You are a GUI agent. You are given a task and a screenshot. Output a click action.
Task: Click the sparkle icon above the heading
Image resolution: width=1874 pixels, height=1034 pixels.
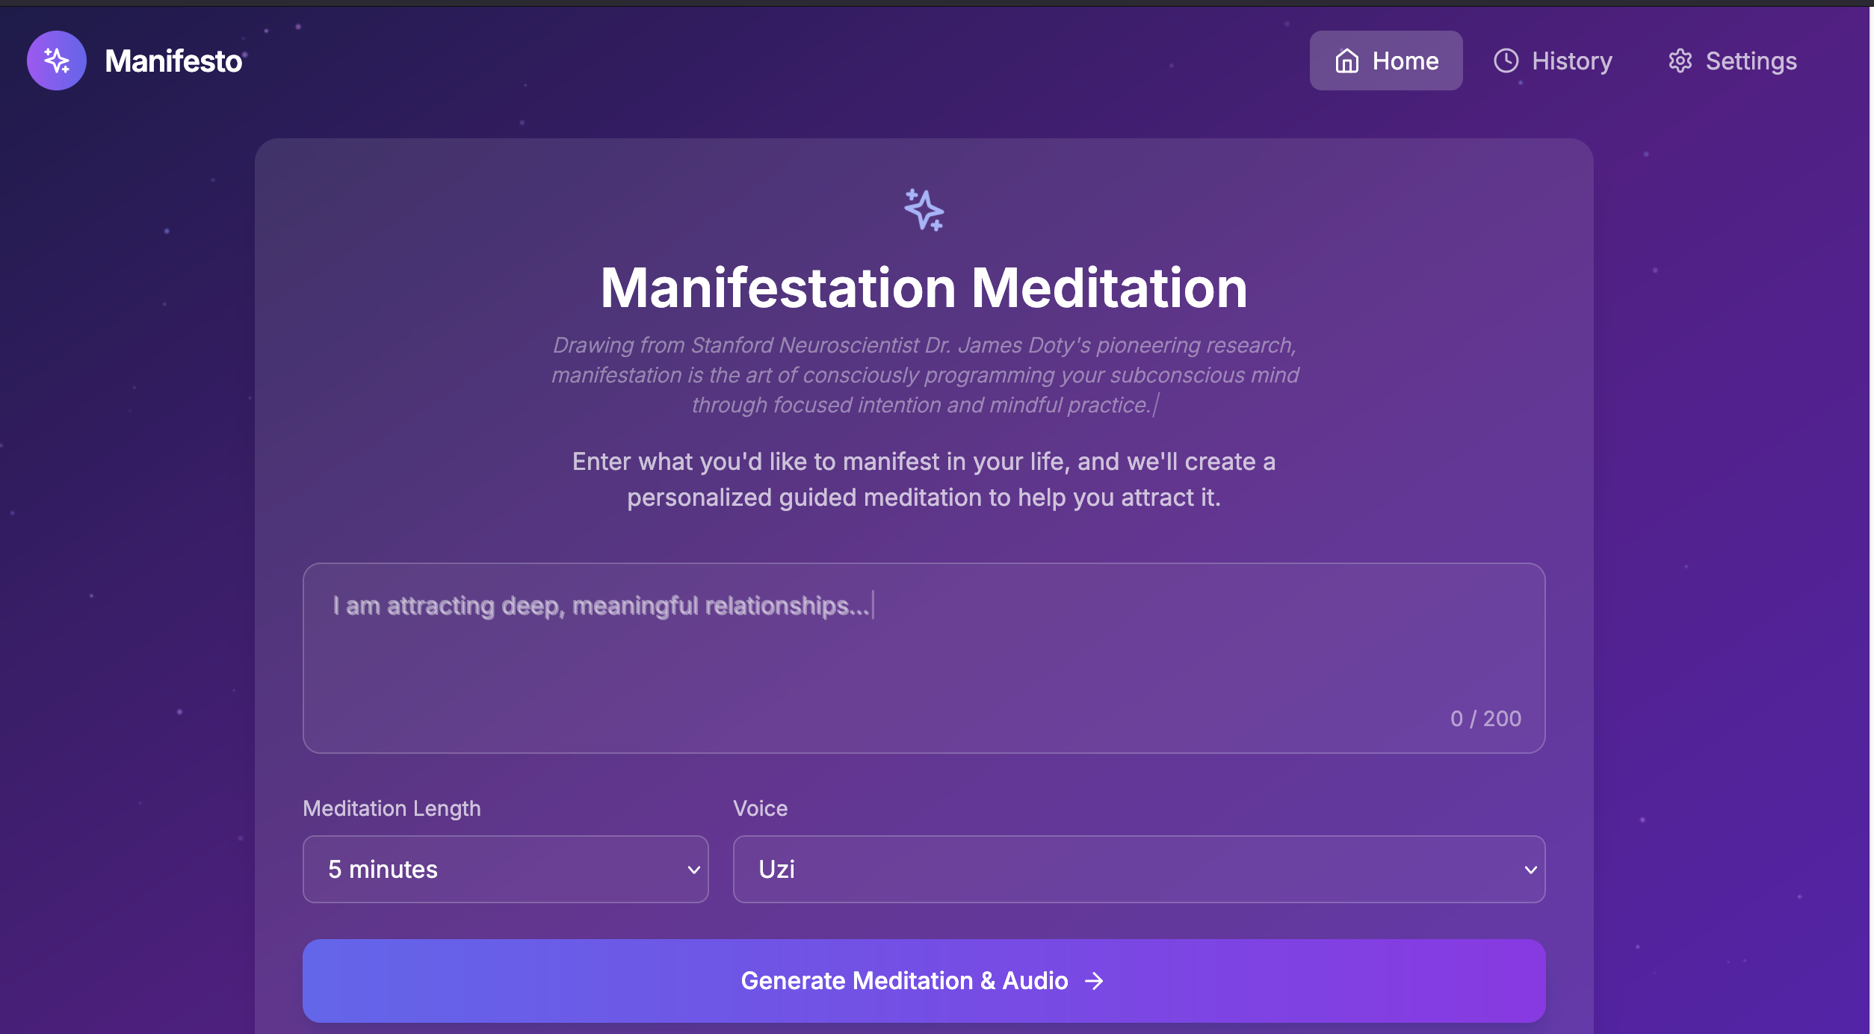[x=924, y=210]
